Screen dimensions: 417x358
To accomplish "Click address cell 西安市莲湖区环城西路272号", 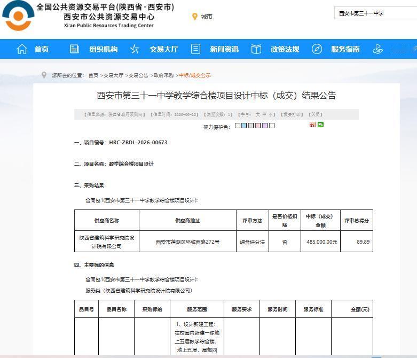I will click(187, 242).
